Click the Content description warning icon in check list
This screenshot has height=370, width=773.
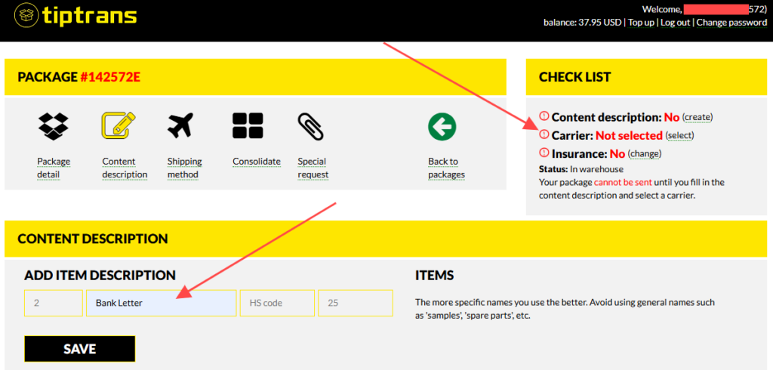(x=544, y=116)
